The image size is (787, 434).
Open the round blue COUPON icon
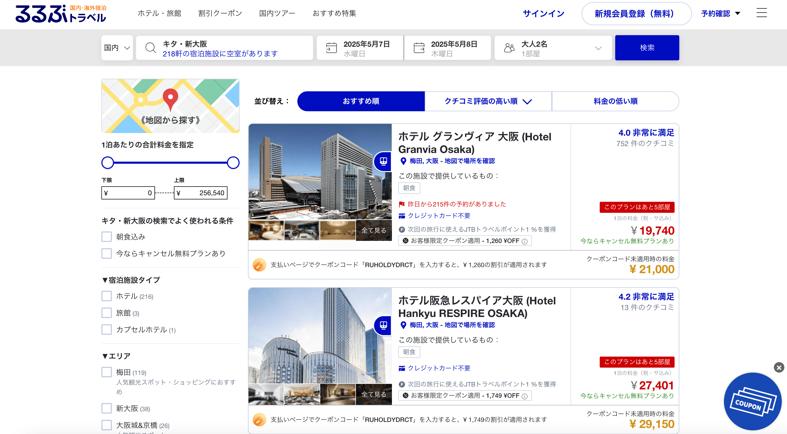753,402
